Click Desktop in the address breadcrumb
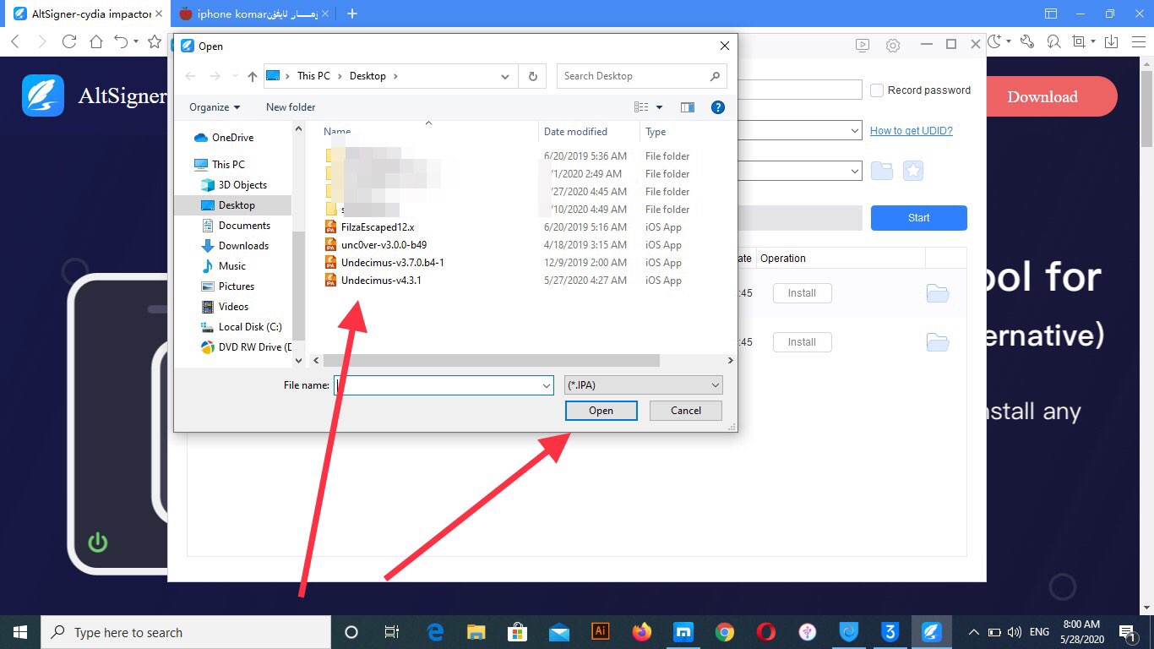The height and width of the screenshot is (649, 1154). coord(367,76)
